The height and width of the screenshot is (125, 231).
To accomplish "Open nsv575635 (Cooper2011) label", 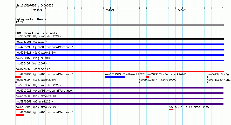I will point(33,69).
